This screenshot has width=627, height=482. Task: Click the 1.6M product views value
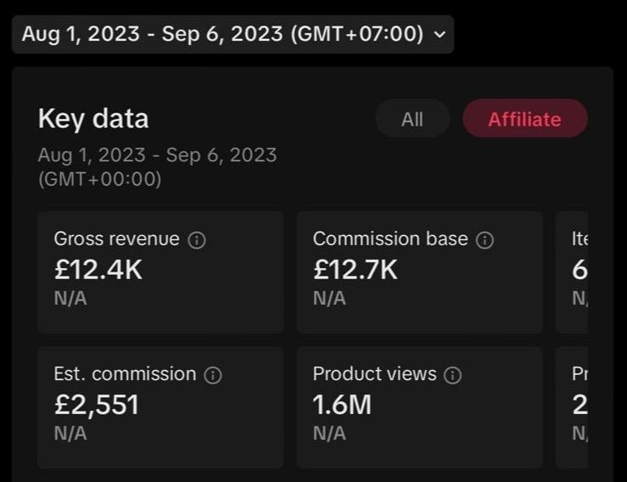(342, 405)
